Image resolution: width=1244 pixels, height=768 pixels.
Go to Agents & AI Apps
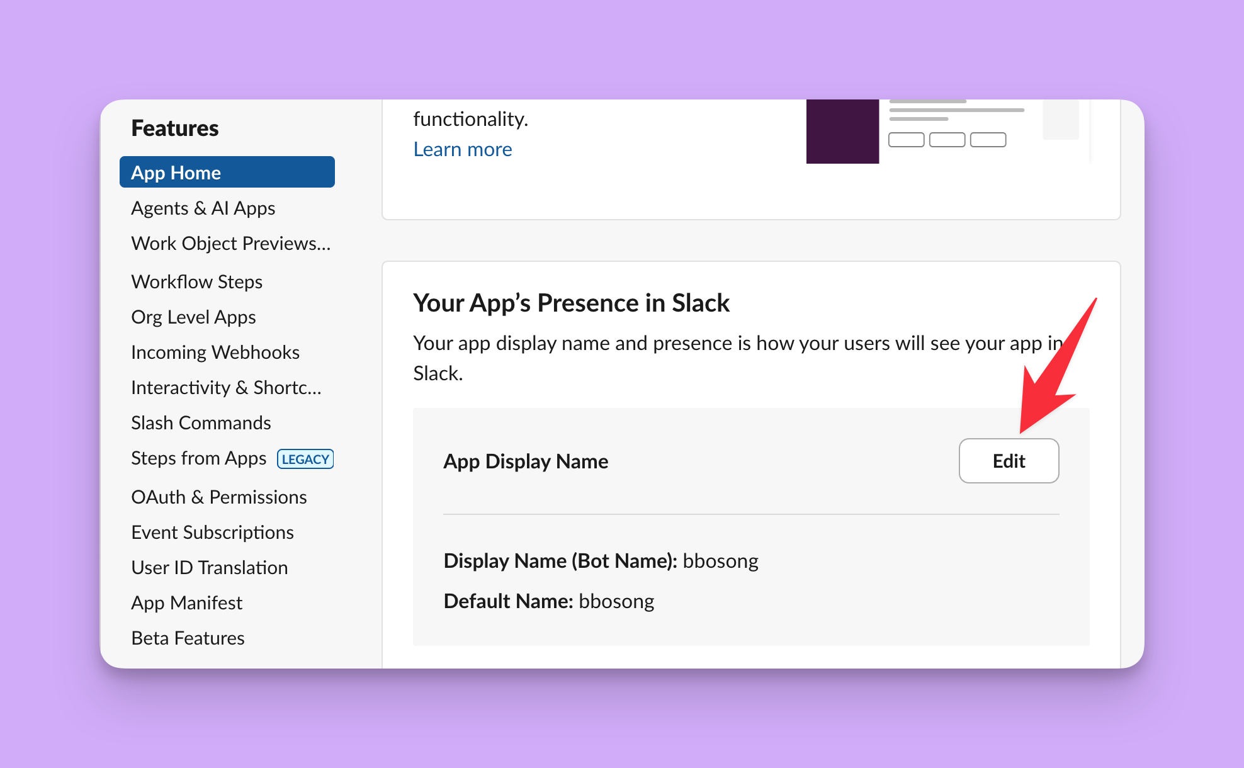(x=203, y=208)
